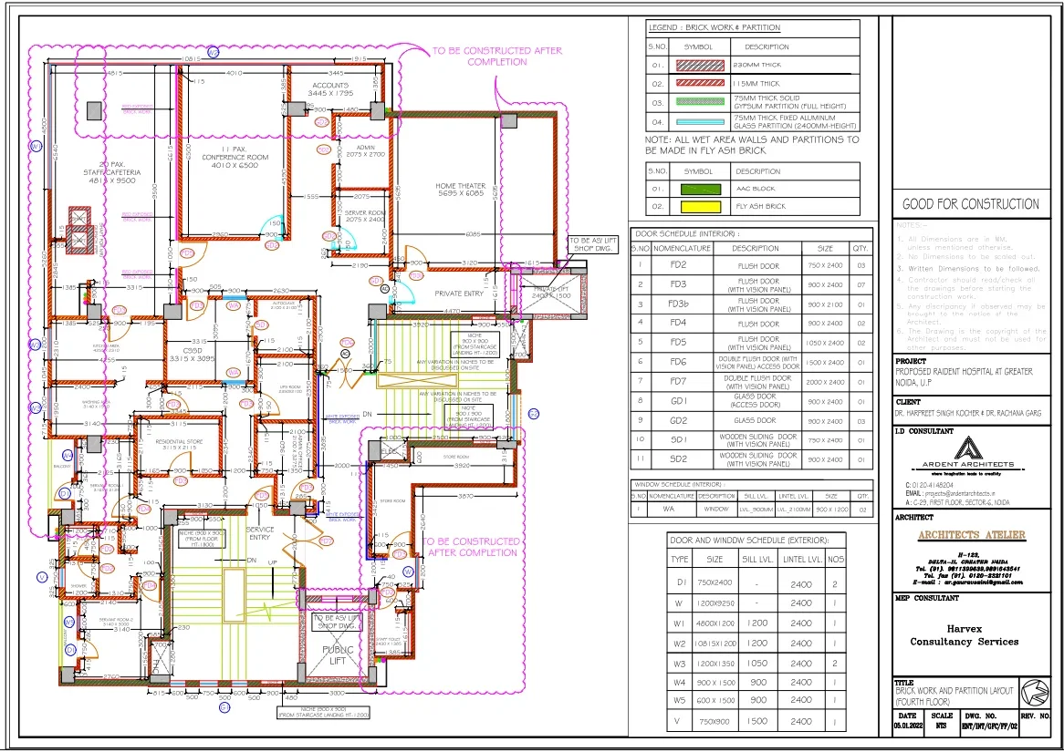The height and width of the screenshot is (752, 1064).
Task: Click the HOME THEATER 5695 X 6085 room label
Action: (x=460, y=190)
